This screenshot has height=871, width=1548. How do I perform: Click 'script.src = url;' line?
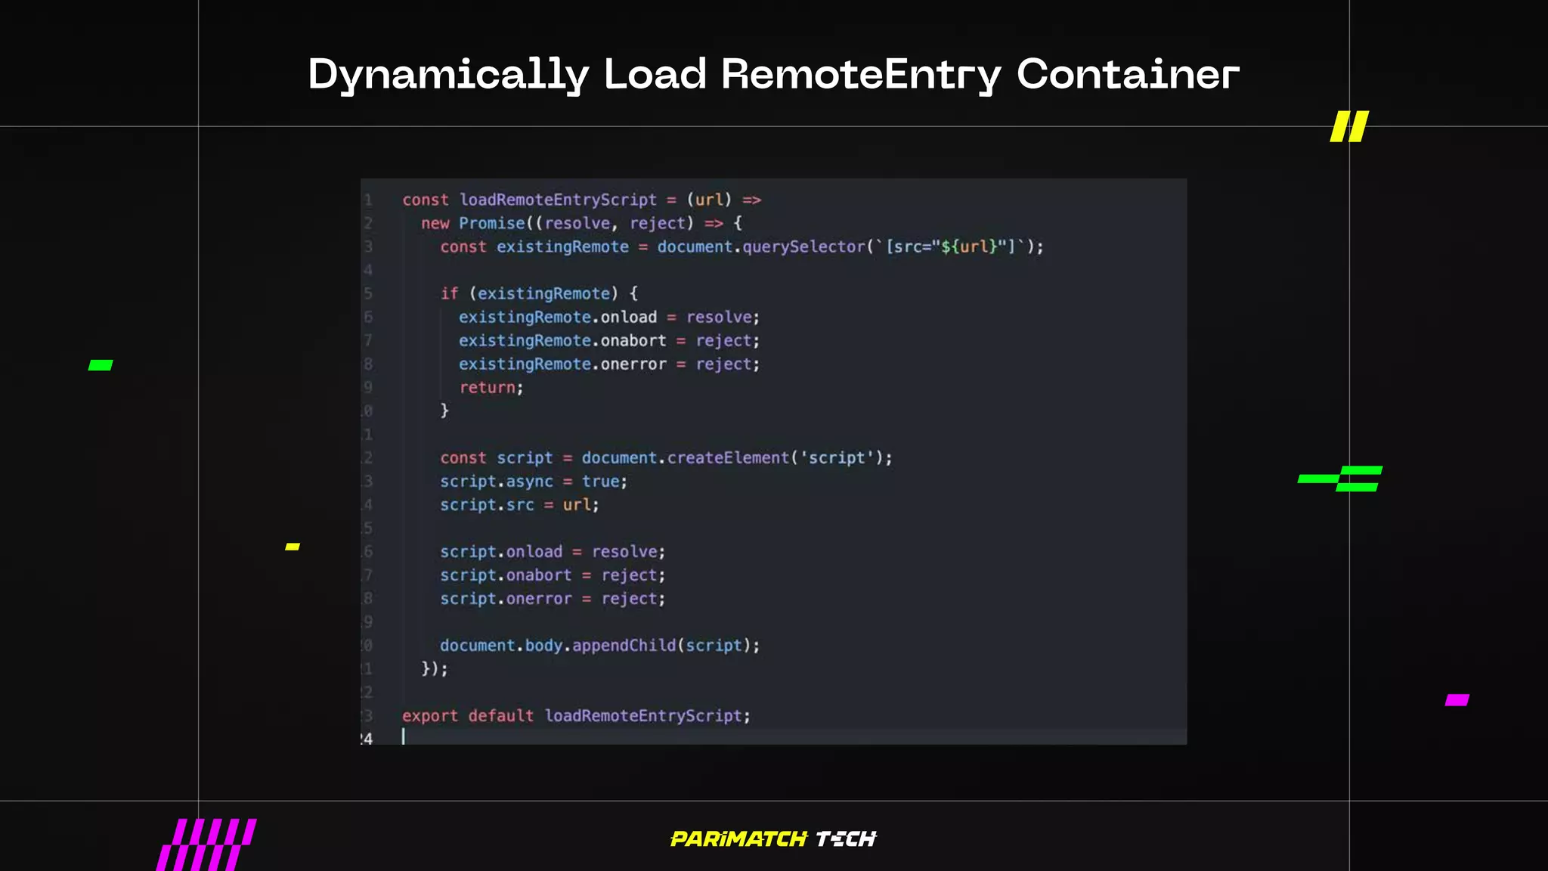pyautogui.click(x=519, y=504)
